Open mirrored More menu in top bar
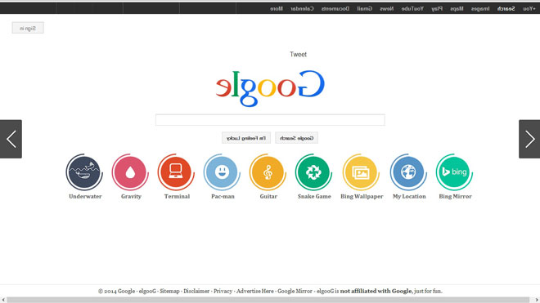The image size is (540, 303). [x=277, y=9]
